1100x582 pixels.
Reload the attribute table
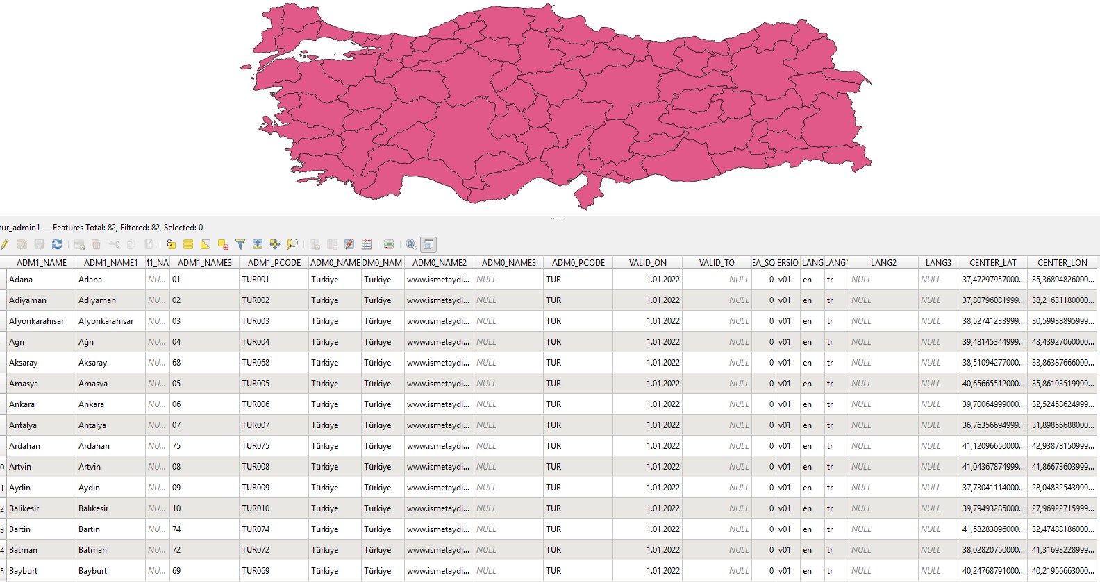[57, 244]
